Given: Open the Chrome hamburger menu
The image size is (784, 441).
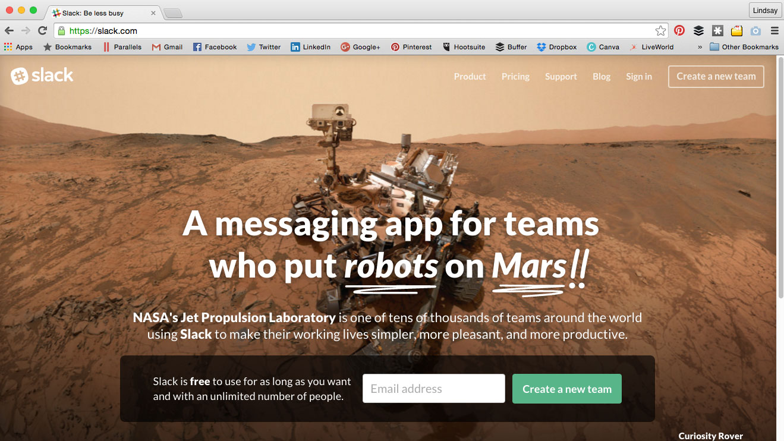Looking at the screenshot, I should pos(774,31).
